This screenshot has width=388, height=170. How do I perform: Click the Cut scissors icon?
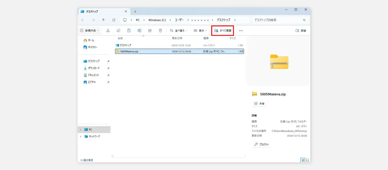coord(108,30)
